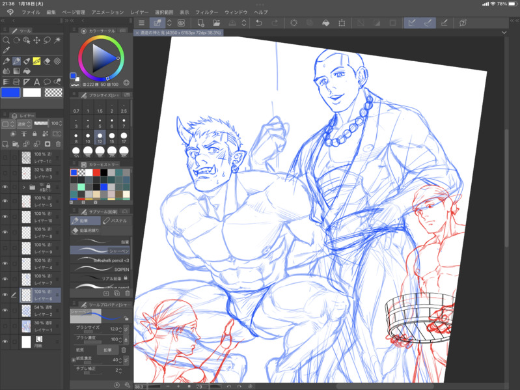This screenshot has height=390, width=520.
Task: Open file with folder icon in command bar
Action: click(216, 23)
